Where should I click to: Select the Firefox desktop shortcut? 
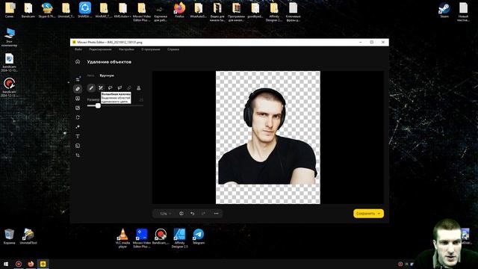(179, 10)
